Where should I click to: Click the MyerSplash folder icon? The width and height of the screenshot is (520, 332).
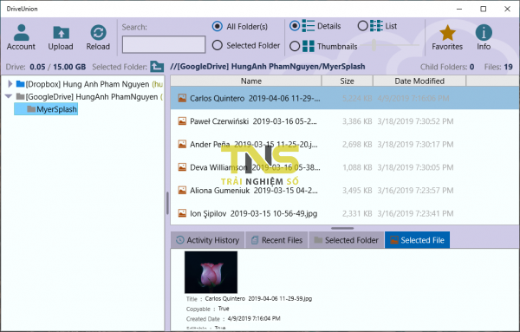(x=31, y=109)
